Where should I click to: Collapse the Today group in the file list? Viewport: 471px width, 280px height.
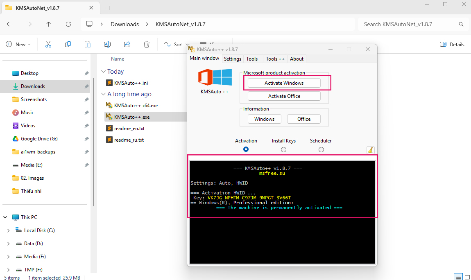pyautogui.click(x=104, y=71)
